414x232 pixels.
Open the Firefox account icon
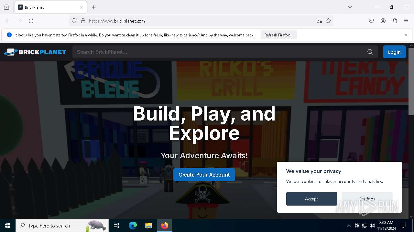383,21
